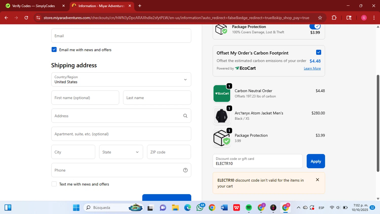Open site information icon in address bar
This screenshot has height=214, width=380.
coord(38,18)
